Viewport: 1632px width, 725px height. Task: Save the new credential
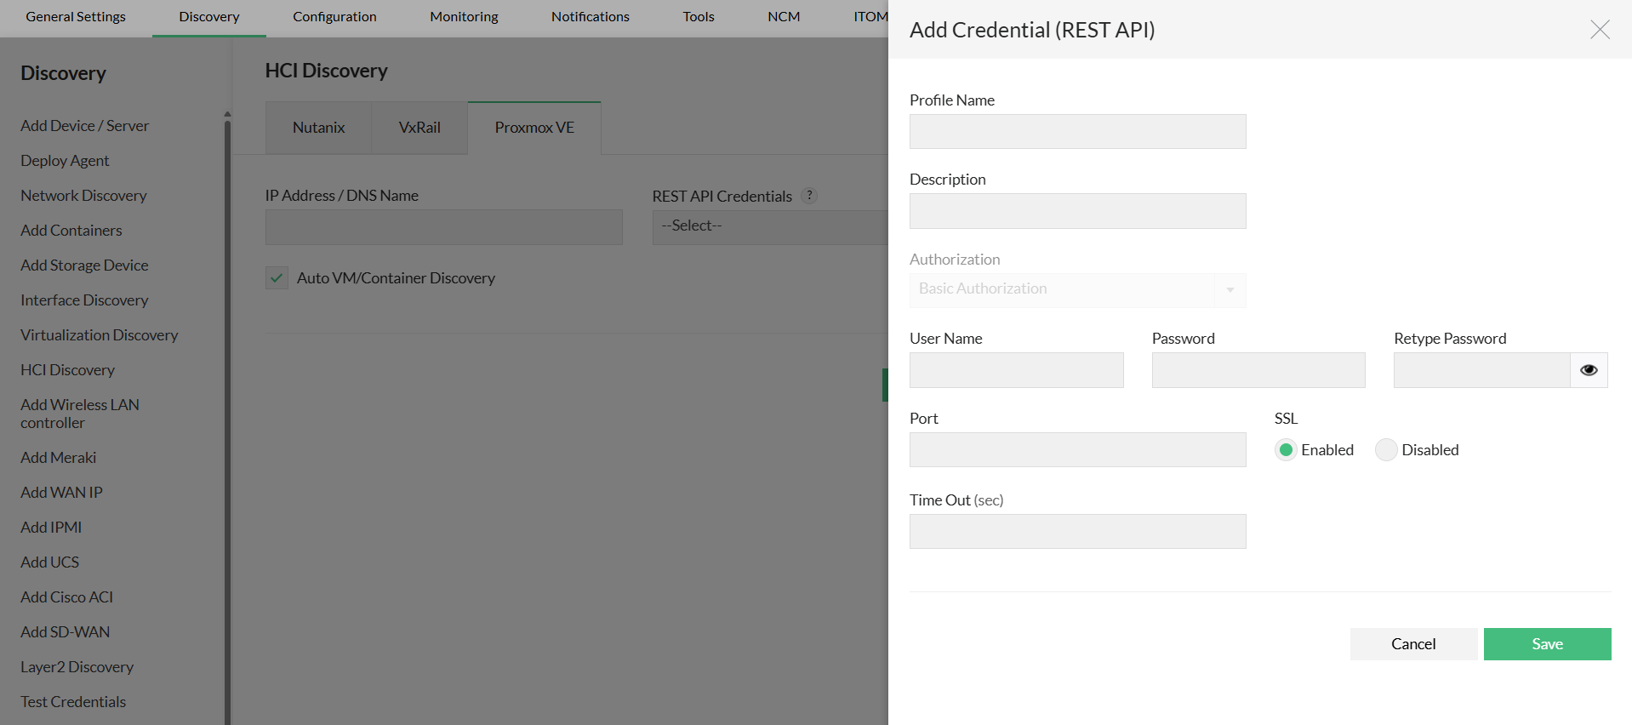(1547, 644)
